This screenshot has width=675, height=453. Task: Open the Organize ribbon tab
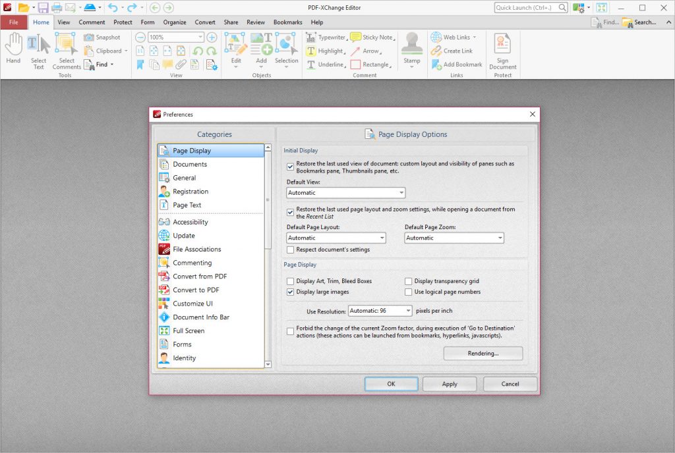(x=175, y=22)
